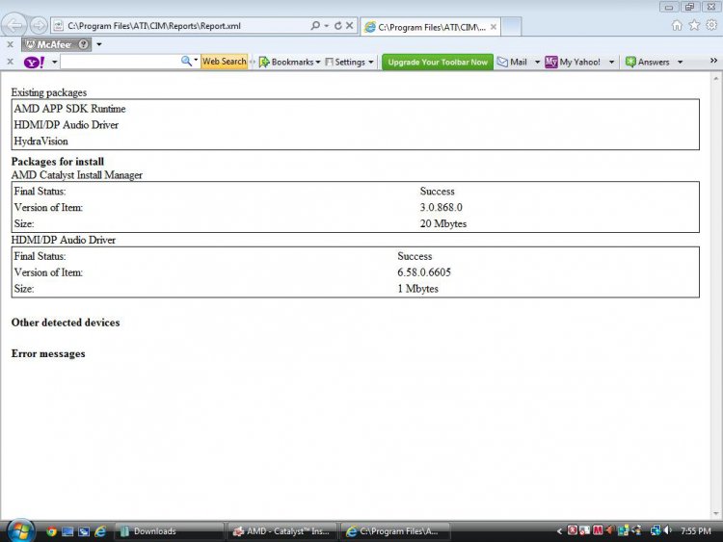
Task: Expand the Mail dropdown arrow
Action: click(x=537, y=62)
